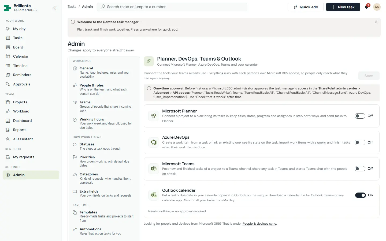This screenshot has height=241, width=386.
Task: Open My day in sidebar
Action: (31, 29)
